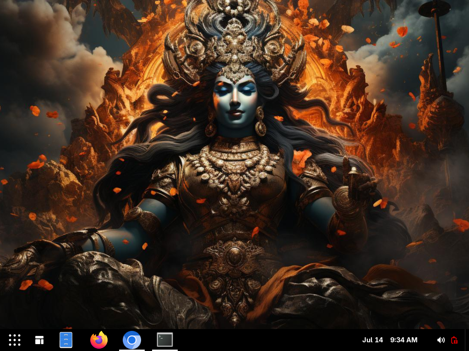Show the workspaces overview icon
469x351 pixels.
[x=39, y=340]
